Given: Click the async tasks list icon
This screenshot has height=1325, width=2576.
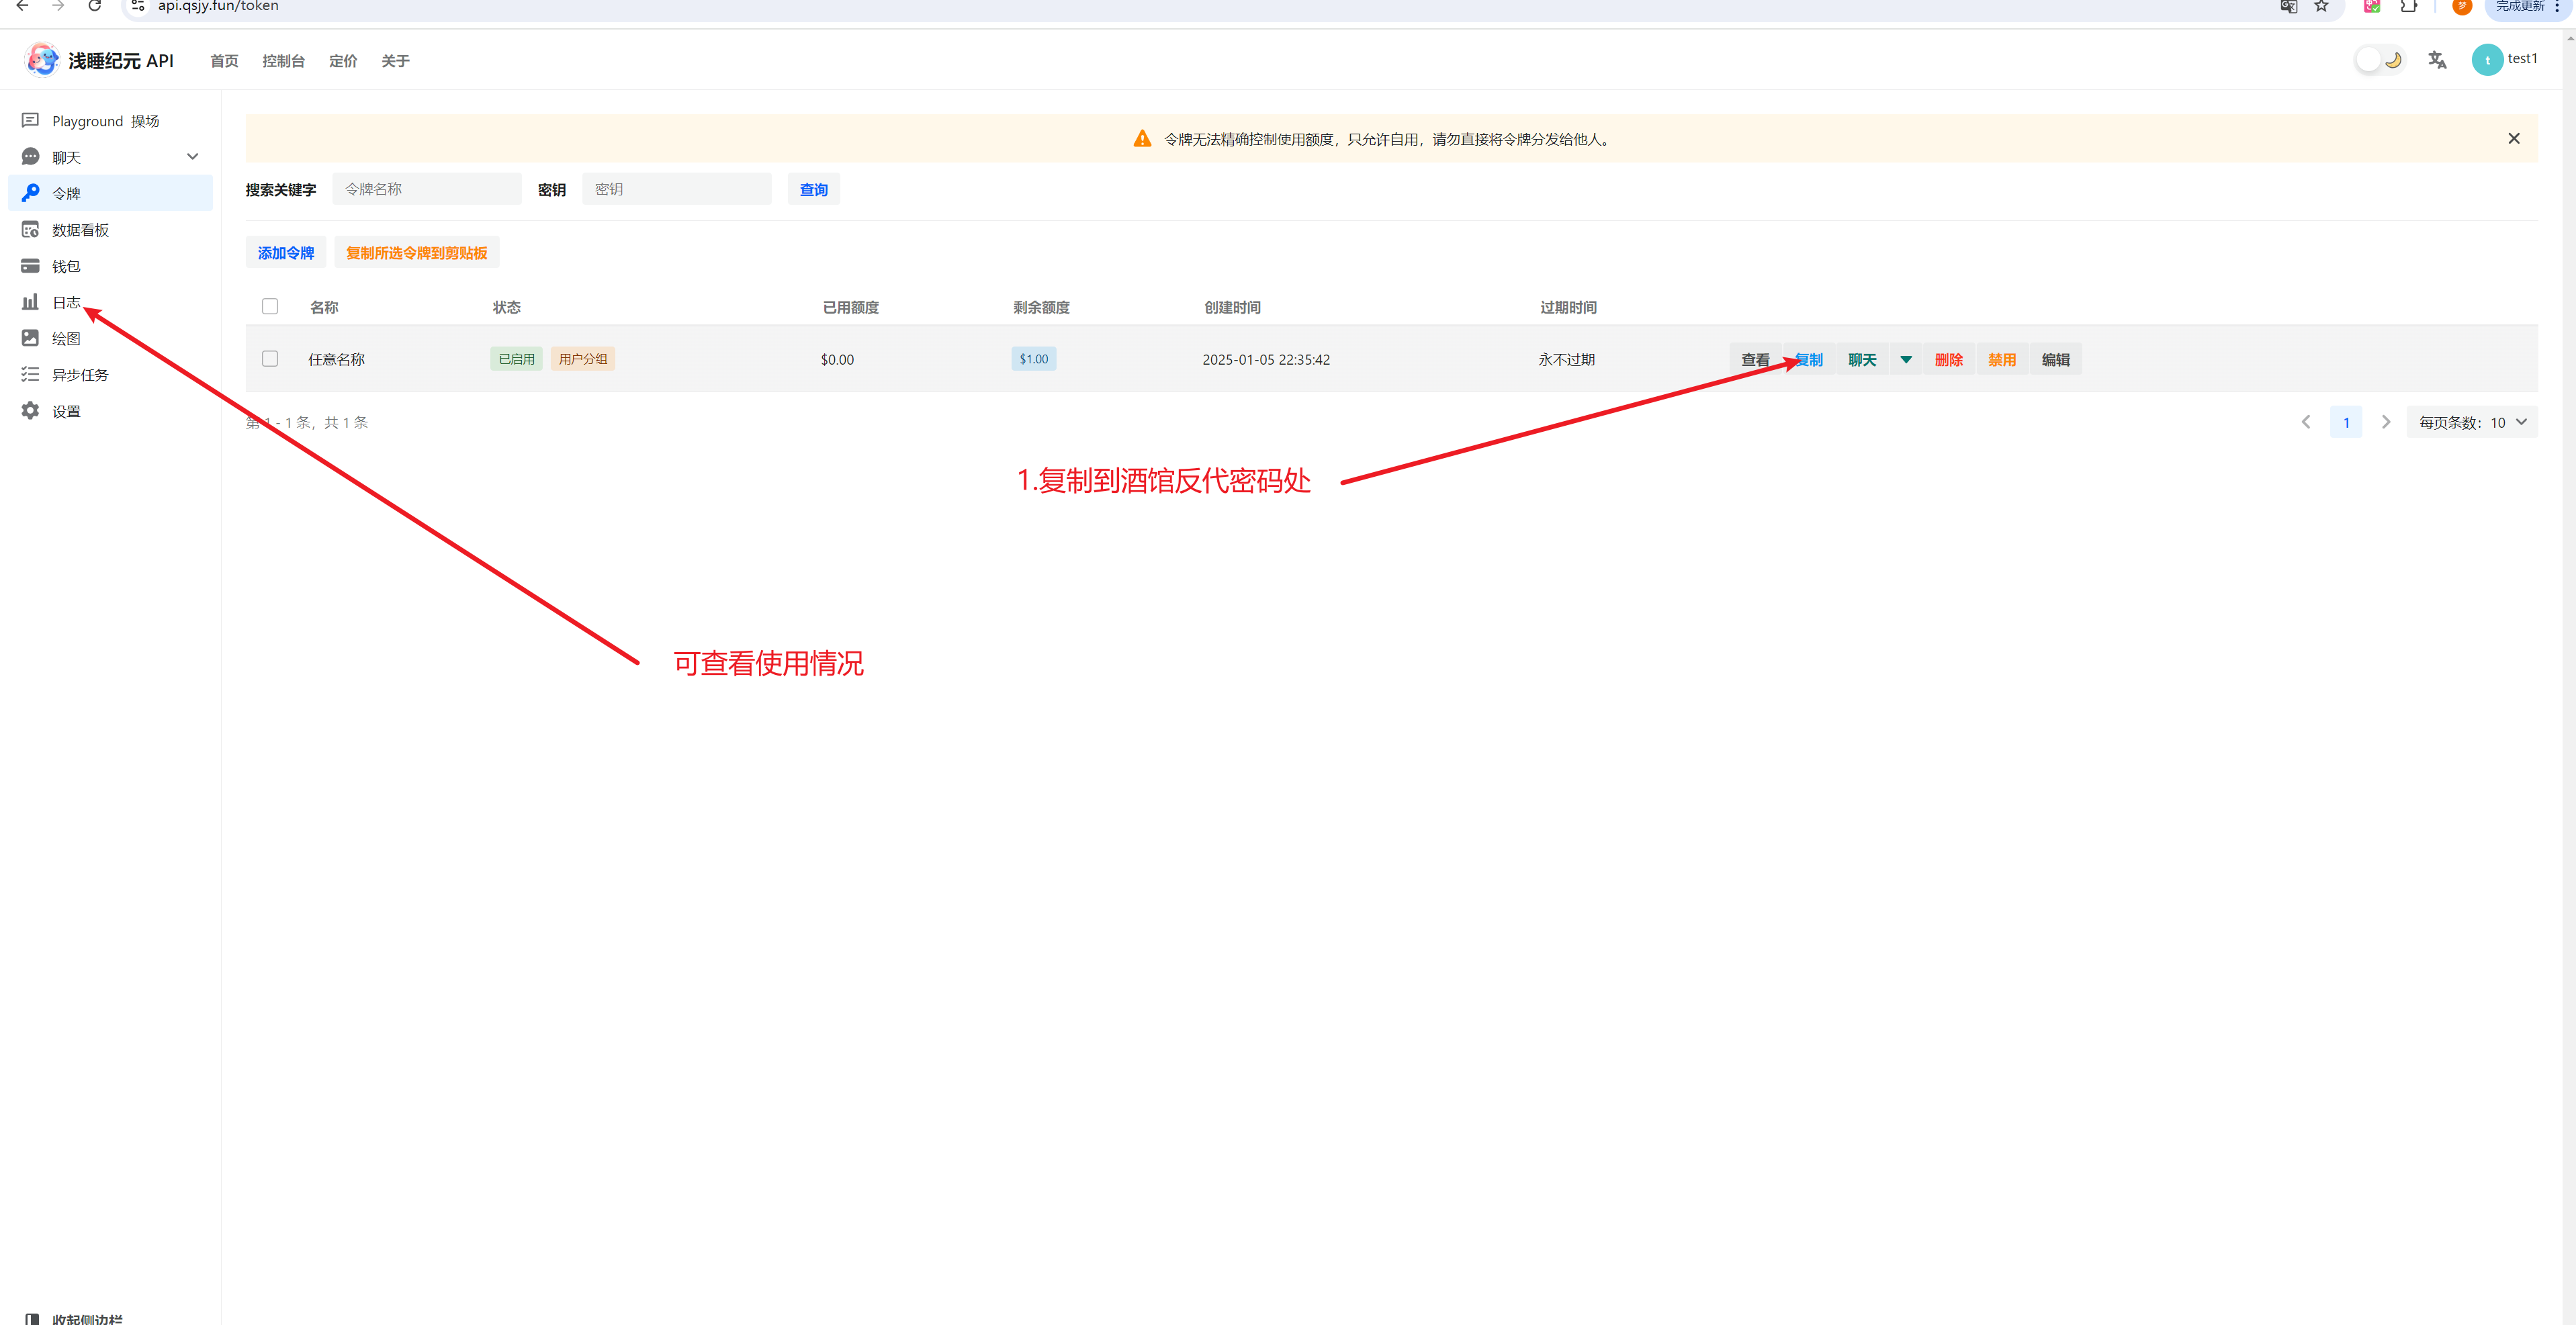Looking at the screenshot, I should 30,375.
